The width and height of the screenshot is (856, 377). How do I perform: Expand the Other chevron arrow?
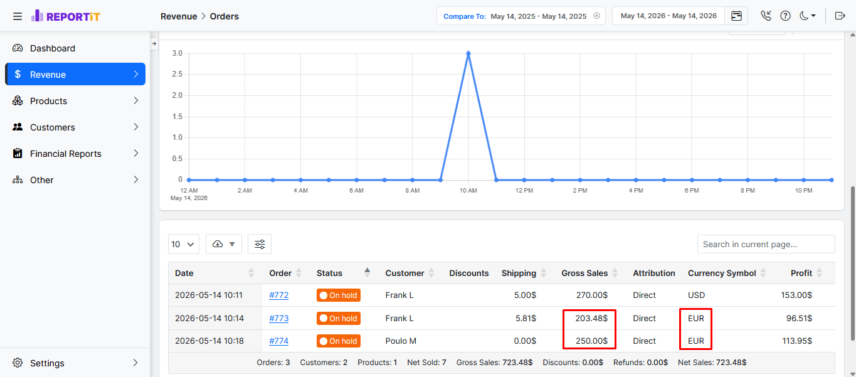coord(136,180)
